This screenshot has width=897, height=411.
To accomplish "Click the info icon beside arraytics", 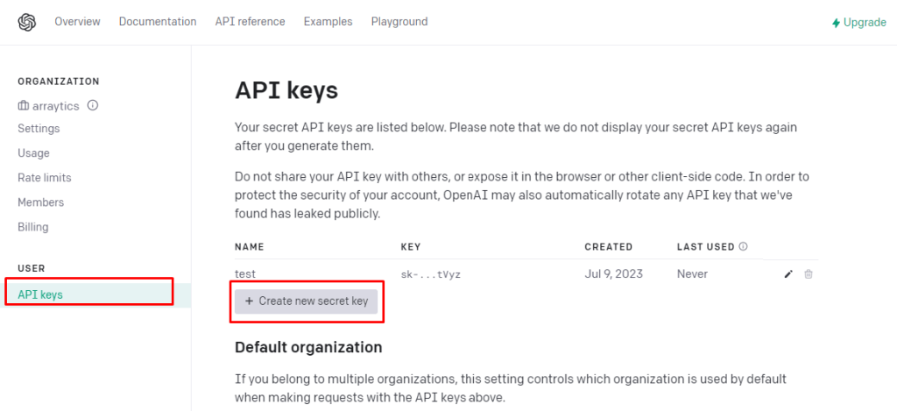I will point(93,105).
